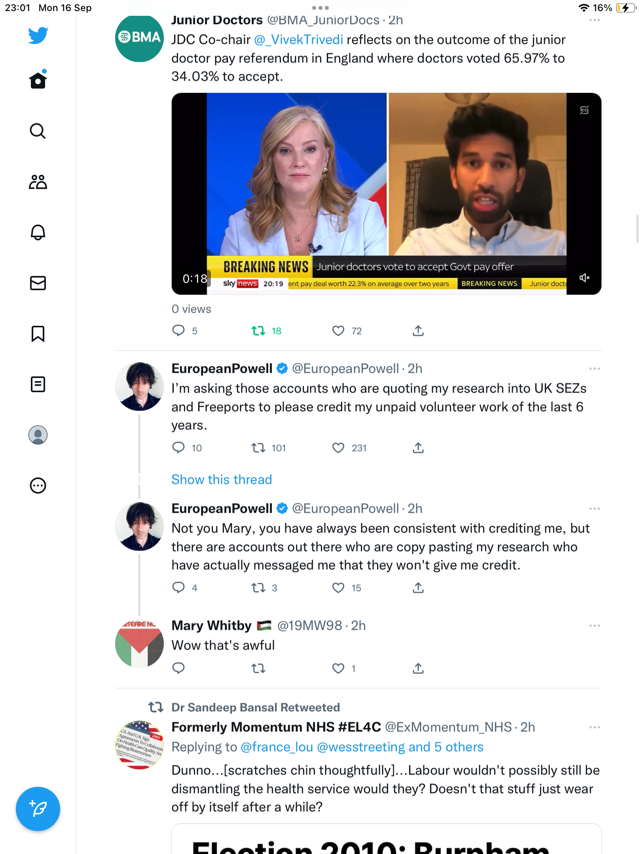641x854 pixels.
Task: Click Show this thread link
Action: 222,480
